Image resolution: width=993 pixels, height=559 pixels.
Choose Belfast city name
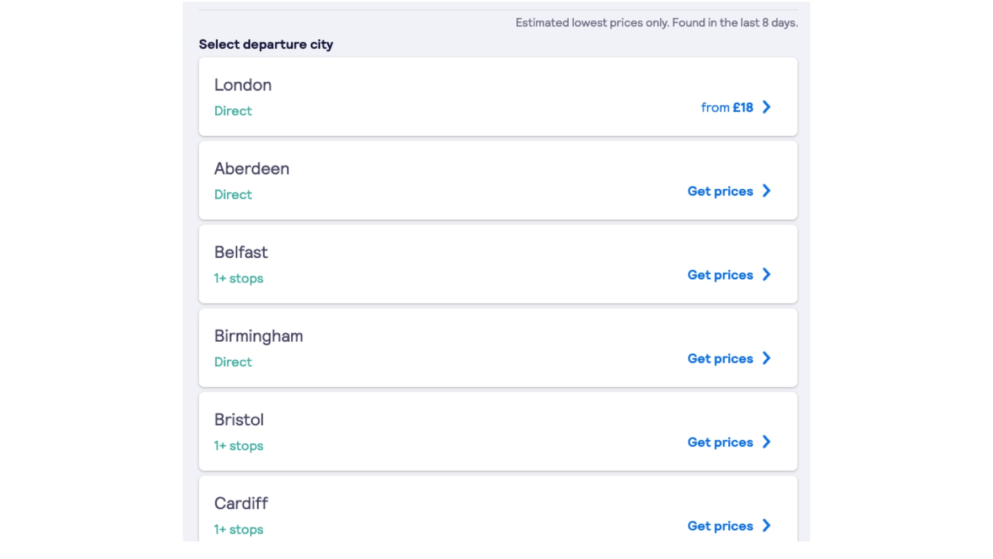tap(241, 252)
